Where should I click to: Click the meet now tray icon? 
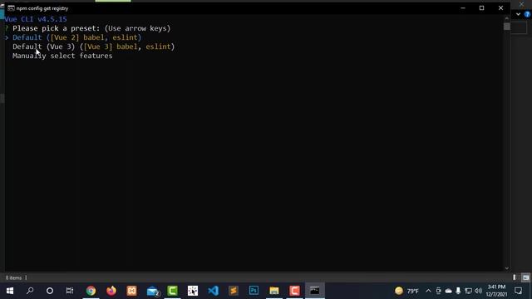pyautogui.click(x=438, y=291)
